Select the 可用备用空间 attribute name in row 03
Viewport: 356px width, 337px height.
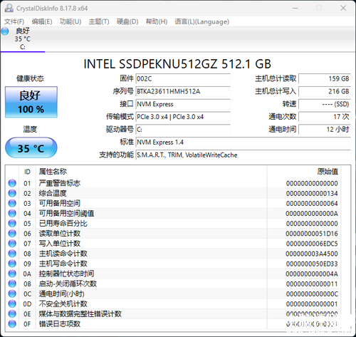[60, 203]
